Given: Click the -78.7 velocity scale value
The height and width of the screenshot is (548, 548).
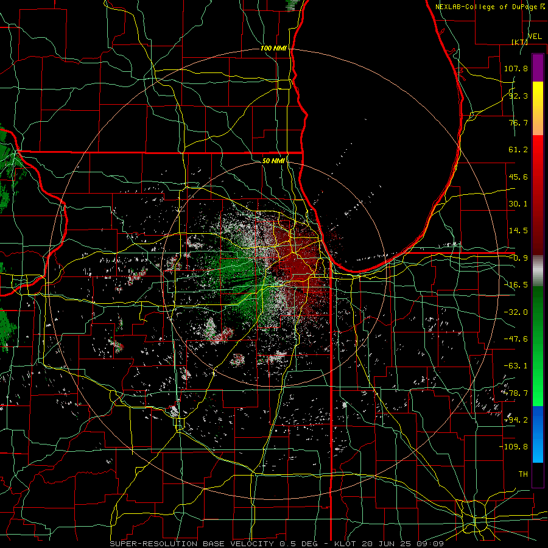Looking at the screenshot, I should point(516,393).
